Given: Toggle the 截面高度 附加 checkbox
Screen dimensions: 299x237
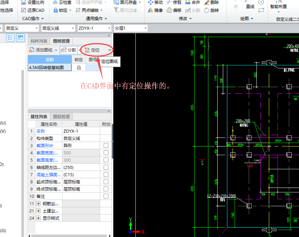Looking at the screenshot, I should (106, 160).
